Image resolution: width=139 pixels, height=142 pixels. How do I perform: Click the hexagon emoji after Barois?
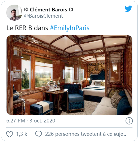point(71,10)
